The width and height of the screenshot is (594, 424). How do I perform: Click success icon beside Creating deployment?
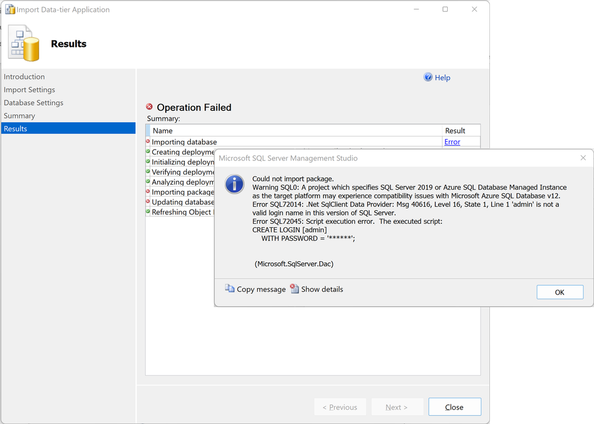point(148,151)
